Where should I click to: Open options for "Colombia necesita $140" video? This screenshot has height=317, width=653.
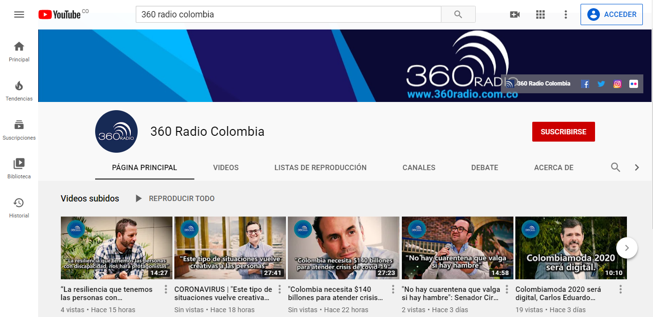393,289
